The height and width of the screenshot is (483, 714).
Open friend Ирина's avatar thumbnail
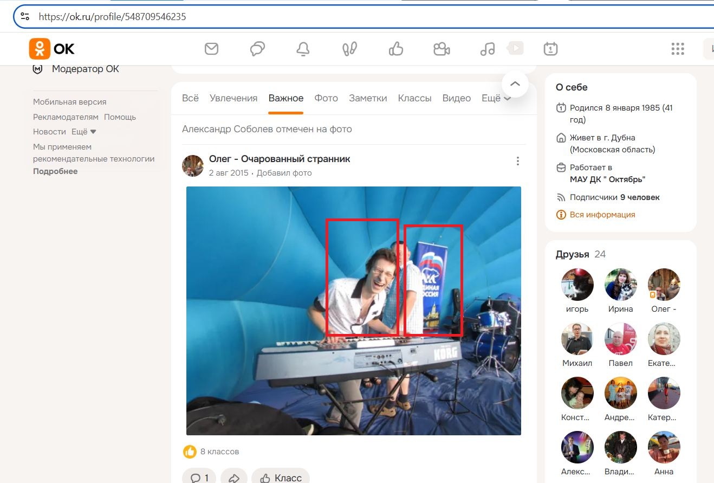620,285
